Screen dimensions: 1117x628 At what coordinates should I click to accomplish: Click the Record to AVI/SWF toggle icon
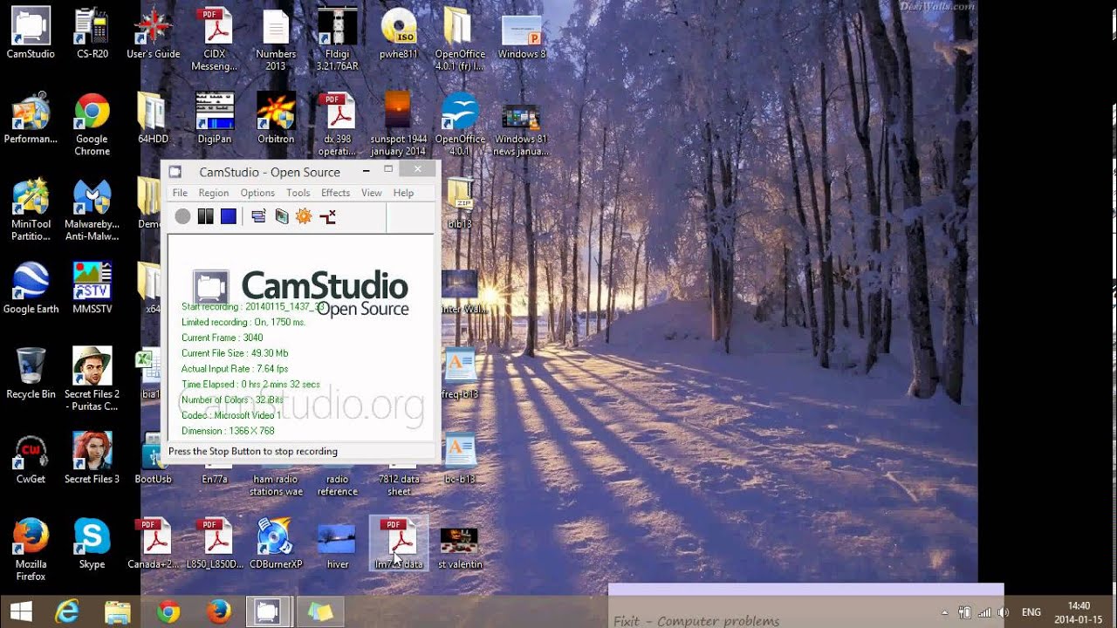281,216
